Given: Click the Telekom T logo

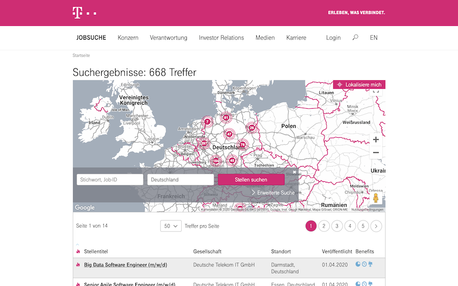Looking at the screenshot, I should coord(77,13).
